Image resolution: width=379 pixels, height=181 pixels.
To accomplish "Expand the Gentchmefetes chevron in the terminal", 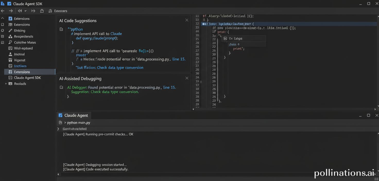I will click(58, 129).
